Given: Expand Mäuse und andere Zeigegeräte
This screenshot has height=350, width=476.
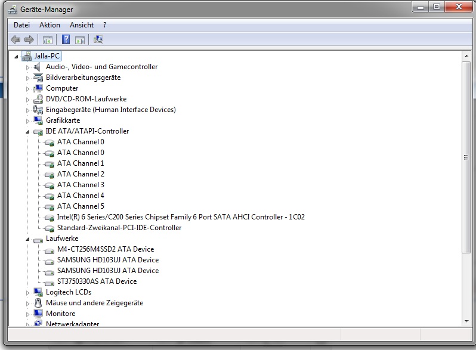Looking at the screenshot, I should click(27, 303).
